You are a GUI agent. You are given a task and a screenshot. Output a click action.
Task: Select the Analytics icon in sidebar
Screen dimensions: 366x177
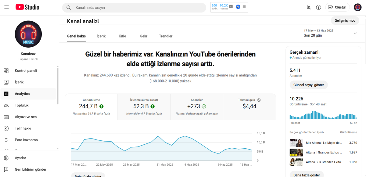click(6, 94)
